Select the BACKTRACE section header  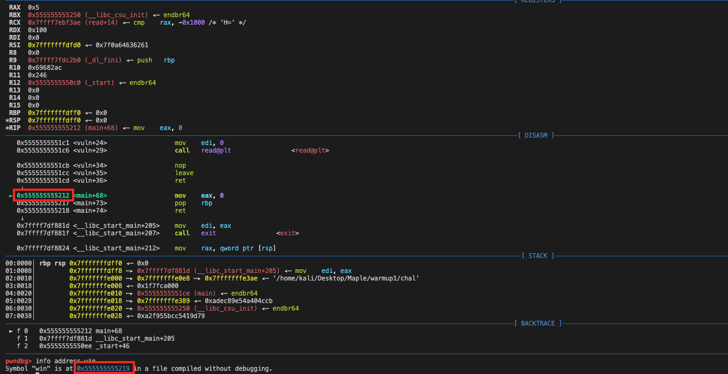(538, 323)
